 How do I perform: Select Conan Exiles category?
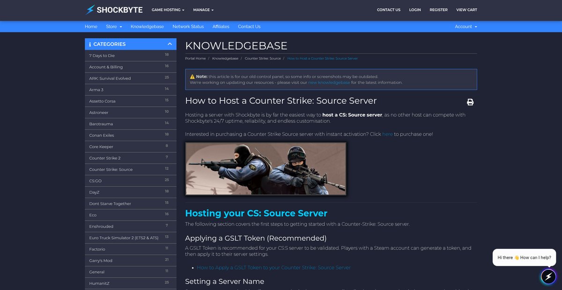click(x=131, y=135)
